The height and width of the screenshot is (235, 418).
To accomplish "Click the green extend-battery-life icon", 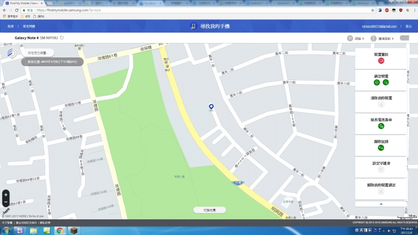I will [x=381, y=126].
